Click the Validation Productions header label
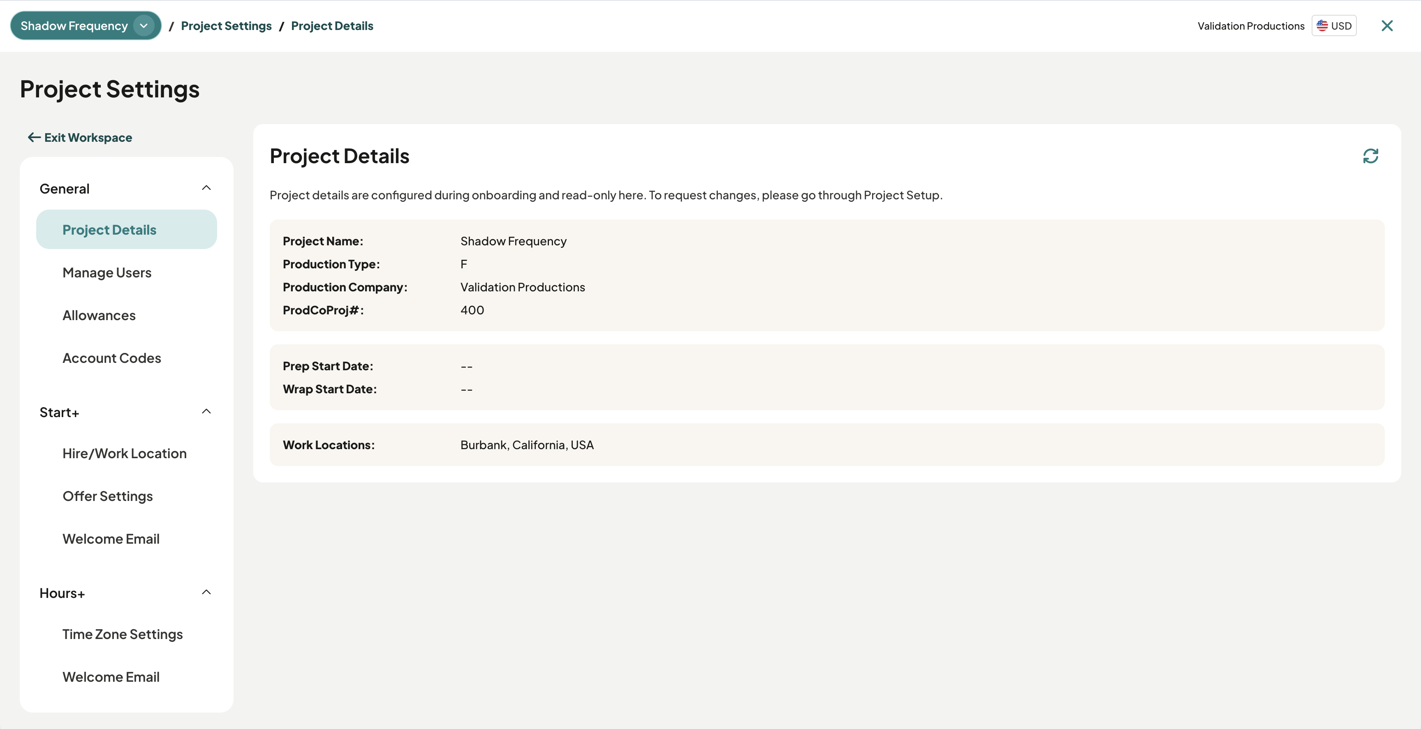This screenshot has width=1421, height=729. (x=1251, y=26)
